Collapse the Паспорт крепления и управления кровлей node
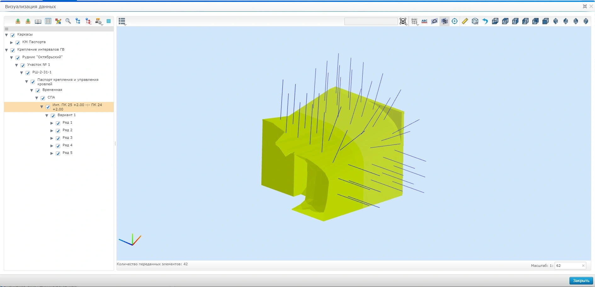Image resolution: width=595 pixels, height=287 pixels. (x=26, y=82)
